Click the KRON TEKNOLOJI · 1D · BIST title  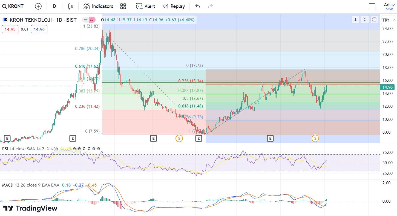(43, 20)
